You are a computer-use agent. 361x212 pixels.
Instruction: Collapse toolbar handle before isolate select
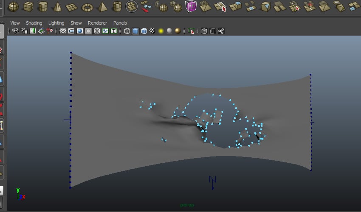(x=184, y=31)
